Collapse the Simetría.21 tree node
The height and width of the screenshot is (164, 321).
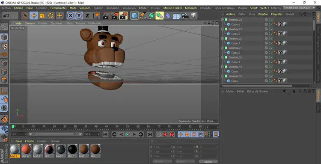tap(222, 48)
